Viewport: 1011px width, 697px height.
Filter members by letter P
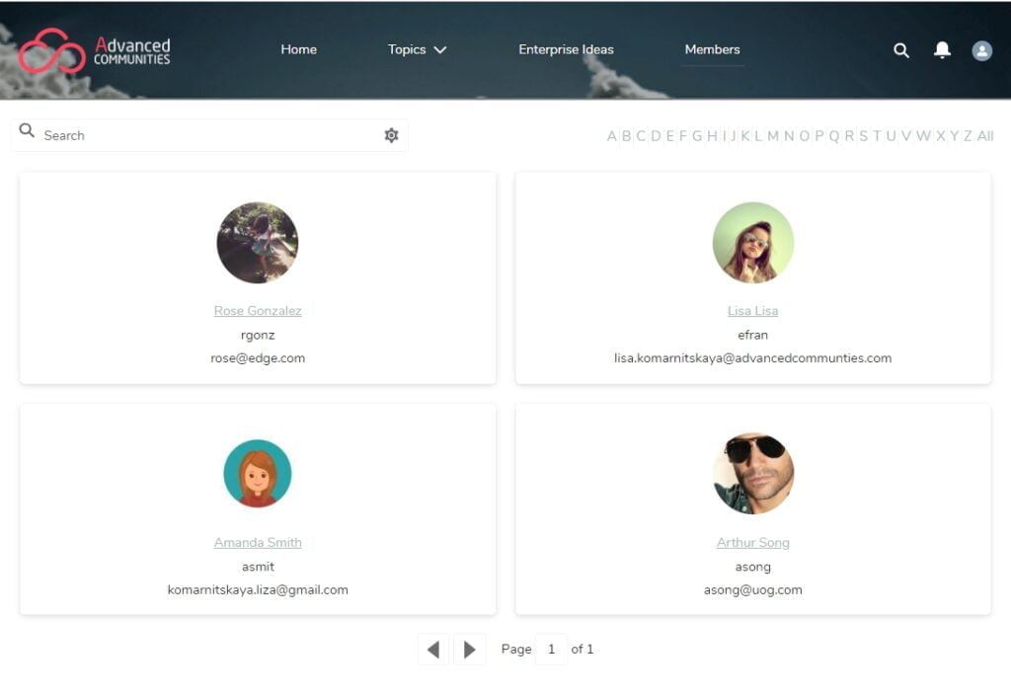(819, 136)
